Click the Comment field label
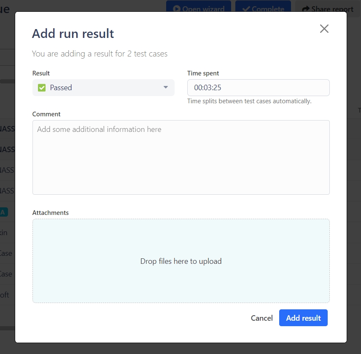The image size is (361, 354). [46, 114]
